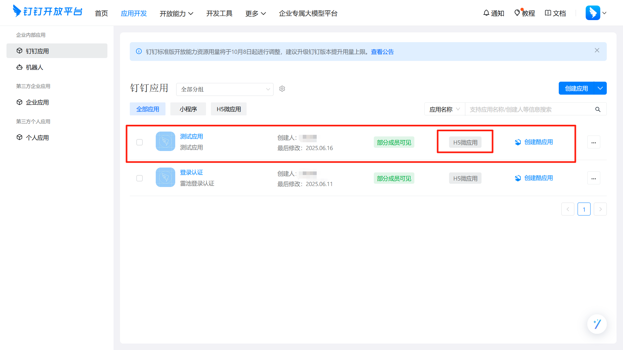Click 雷池登录认证 description text
This screenshot has width=623, height=350.
(197, 183)
